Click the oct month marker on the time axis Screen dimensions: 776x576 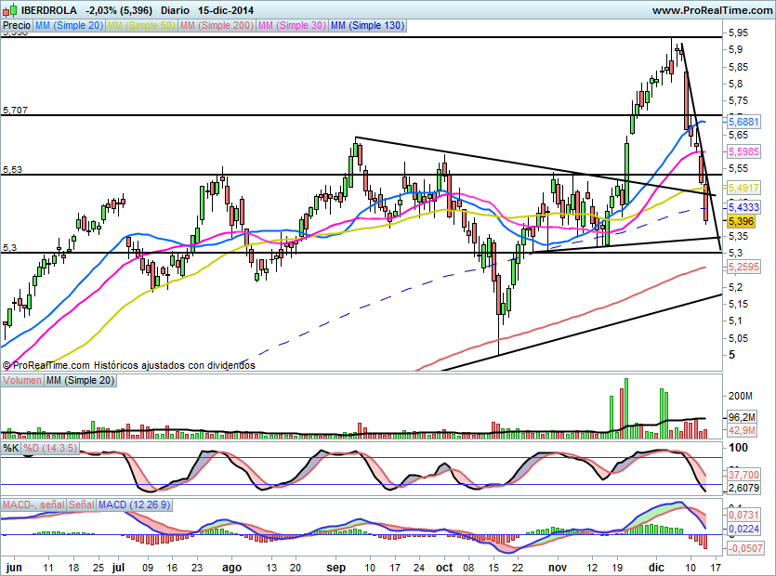point(444,567)
